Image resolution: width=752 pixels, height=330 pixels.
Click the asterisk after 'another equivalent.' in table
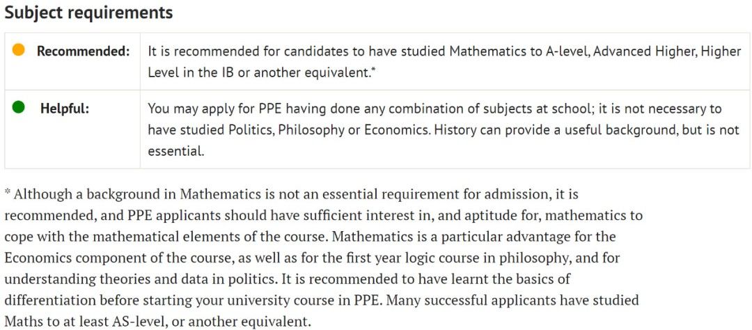(374, 70)
